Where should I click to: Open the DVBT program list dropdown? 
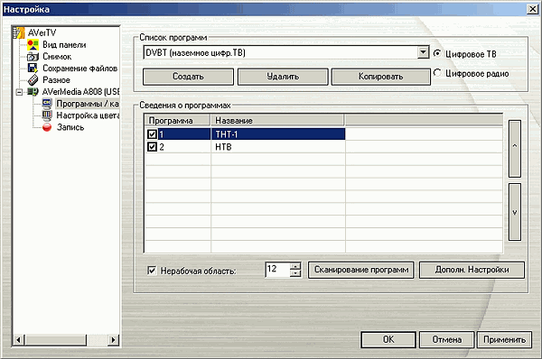click(423, 52)
